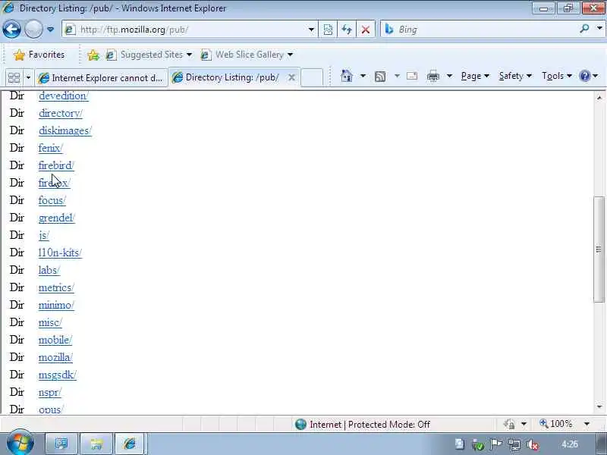The height and width of the screenshot is (455, 607).
Task: Open the Safety menu
Action: tap(515, 77)
